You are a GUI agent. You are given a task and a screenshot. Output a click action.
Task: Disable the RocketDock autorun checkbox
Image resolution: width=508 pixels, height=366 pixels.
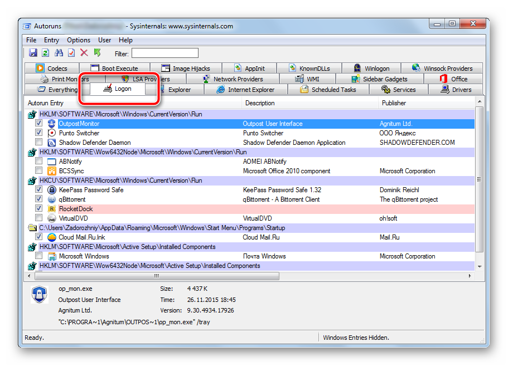click(x=38, y=209)
